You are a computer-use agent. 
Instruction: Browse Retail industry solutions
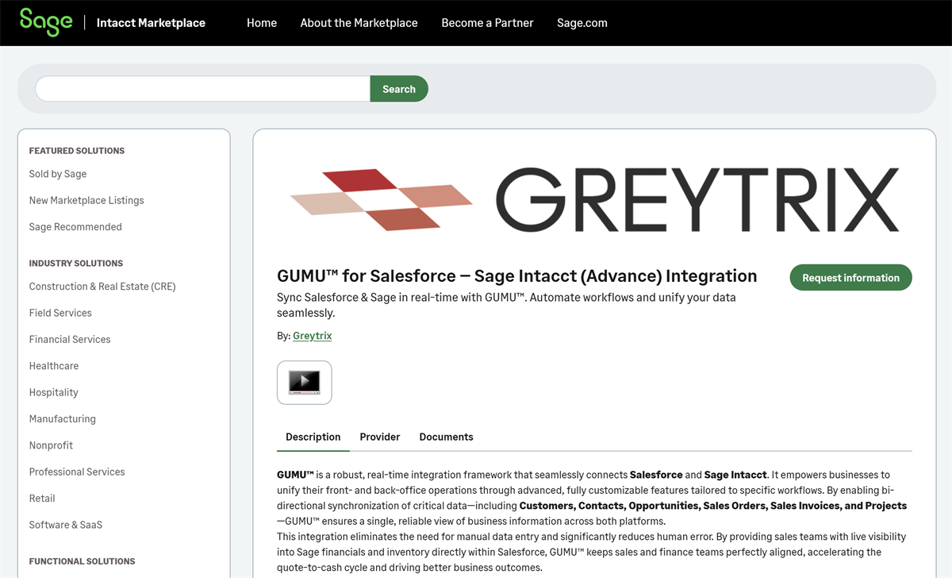(42, 499)
